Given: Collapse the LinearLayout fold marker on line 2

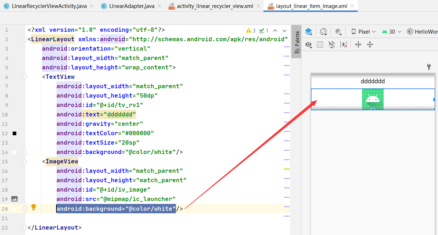Looking at the screenshot, I should tap(25, 39).
